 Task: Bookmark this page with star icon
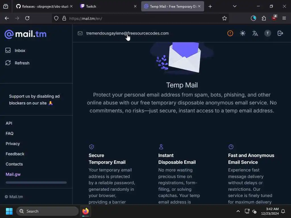pos(225,18)
